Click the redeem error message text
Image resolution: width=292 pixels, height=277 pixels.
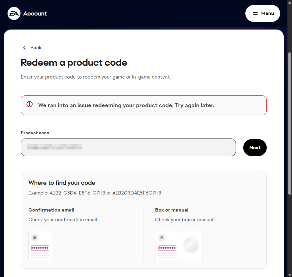click(x=126, y=105)
